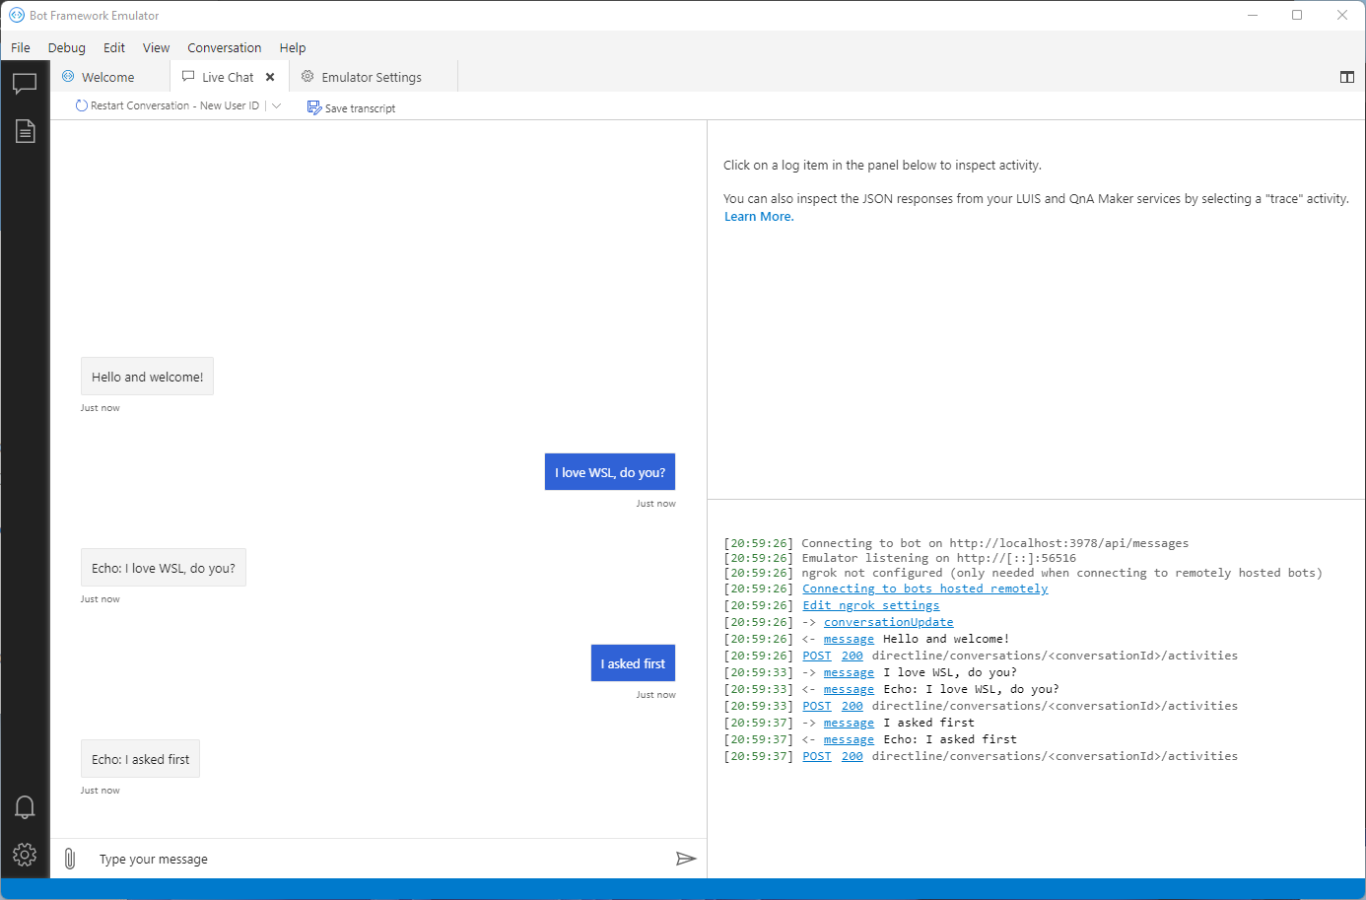The image size is (1366, 900).
Task: Open Connecting to bots hosted remotely link
Action: pyautogui.click(x=925, y=588)
